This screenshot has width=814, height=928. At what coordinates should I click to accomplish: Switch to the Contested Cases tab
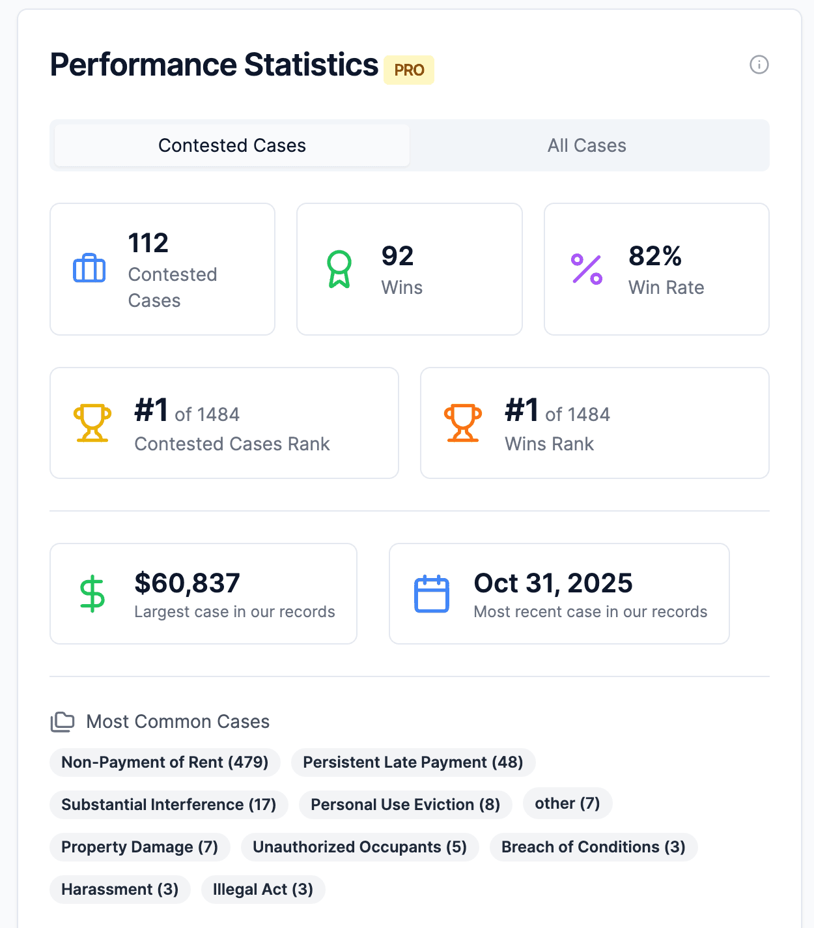tap(232, 145)
